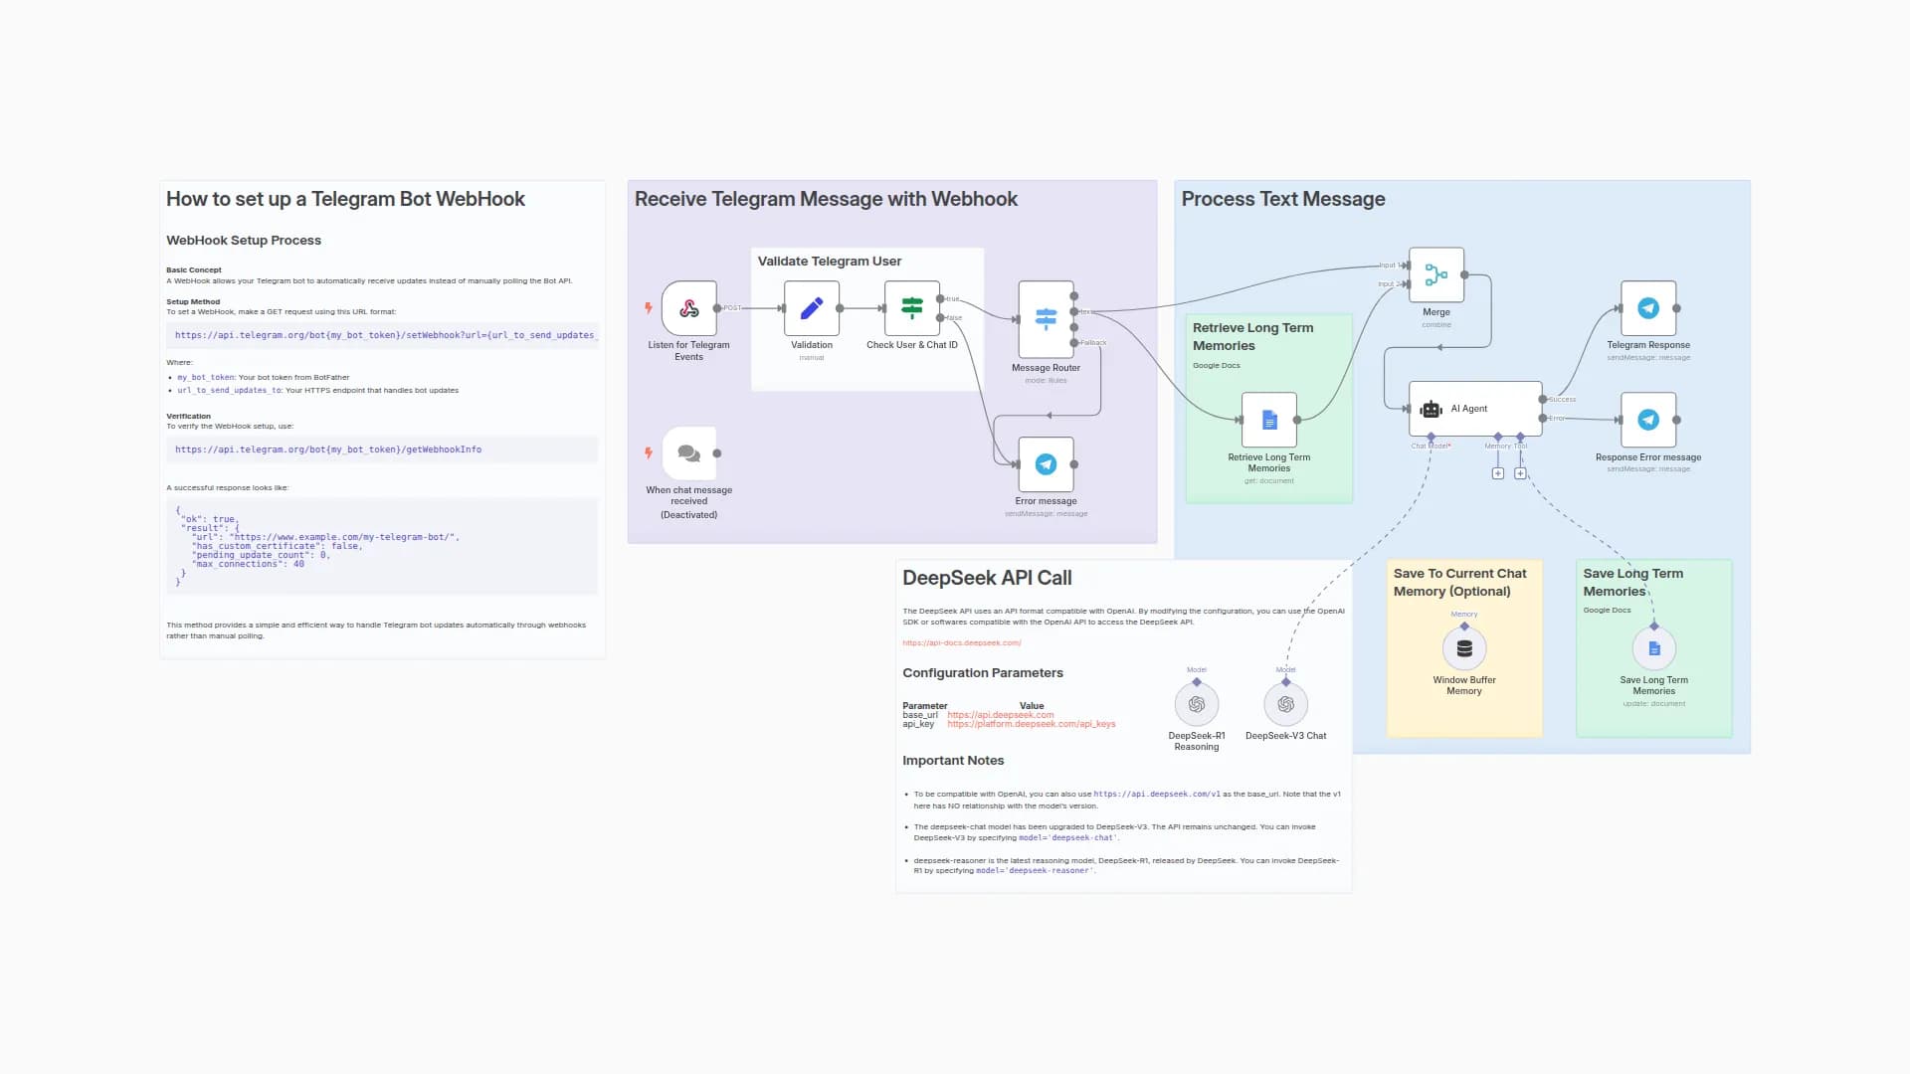Select the DeepSeek-R1 Reasoning model node

[1197, 704]
